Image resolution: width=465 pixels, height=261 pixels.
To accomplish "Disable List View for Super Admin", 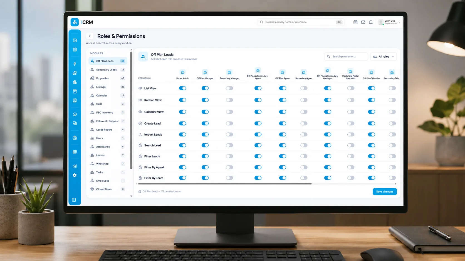I will (182, 88).
